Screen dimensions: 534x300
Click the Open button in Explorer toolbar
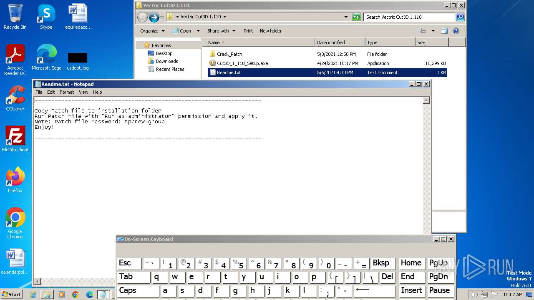pyautogui.click(x=182, y=31)
